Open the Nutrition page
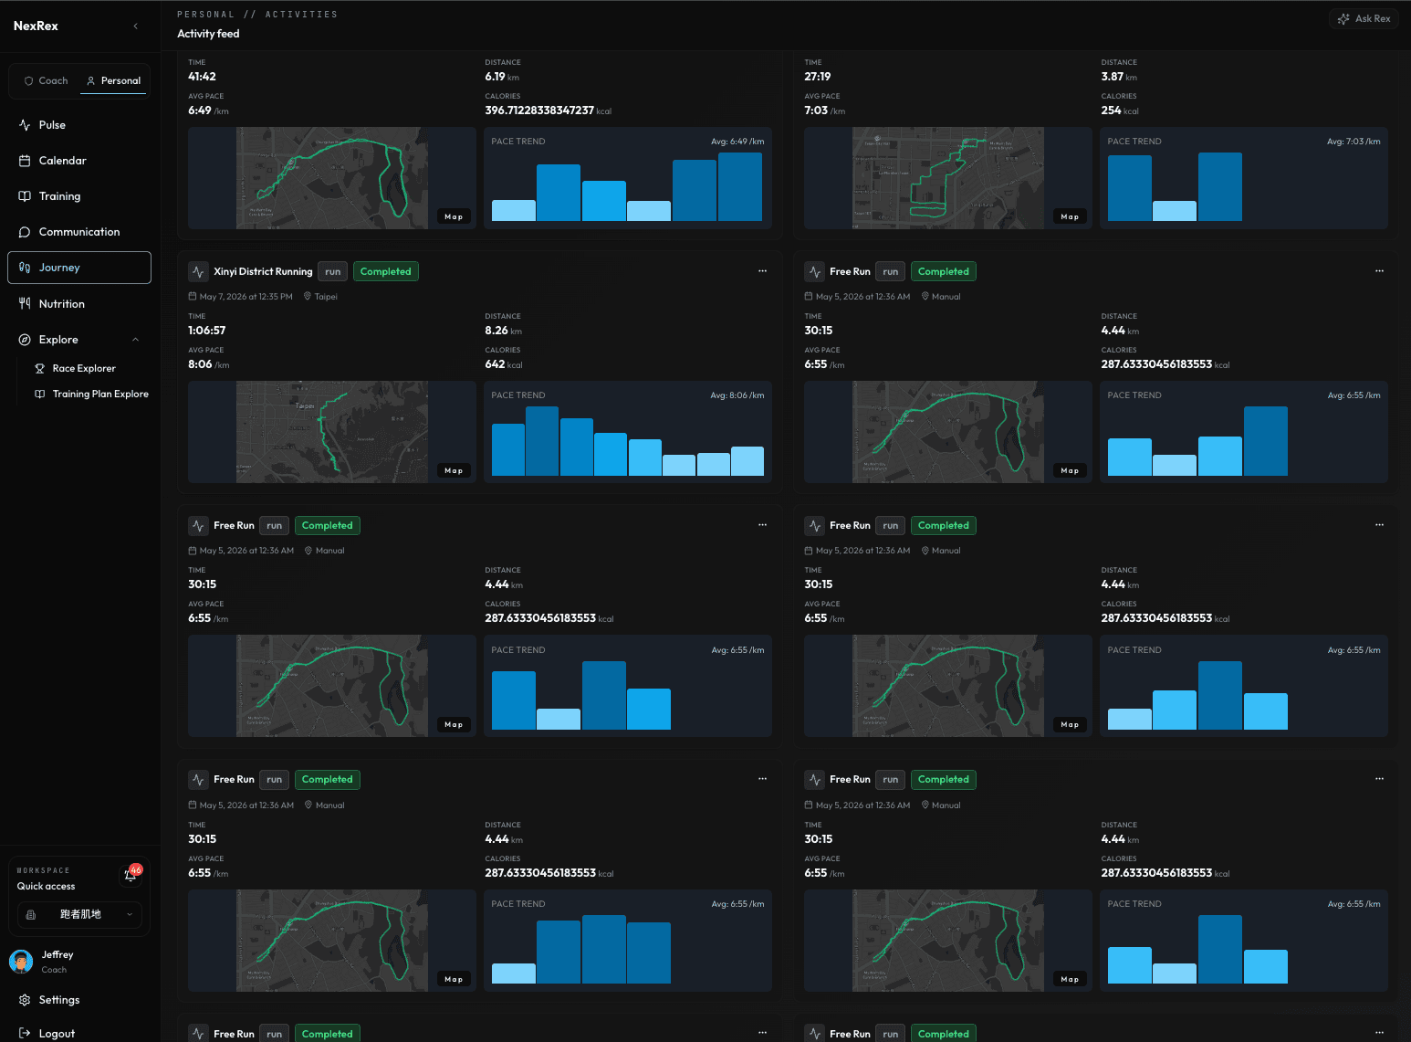This screenshot has height=1042, width=1411. coord(79,304)
